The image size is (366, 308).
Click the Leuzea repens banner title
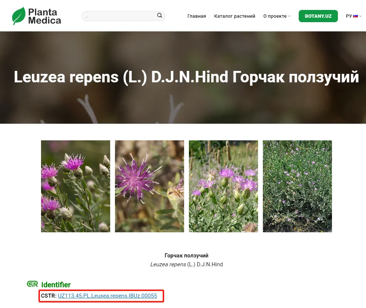[x=186, y=77]
